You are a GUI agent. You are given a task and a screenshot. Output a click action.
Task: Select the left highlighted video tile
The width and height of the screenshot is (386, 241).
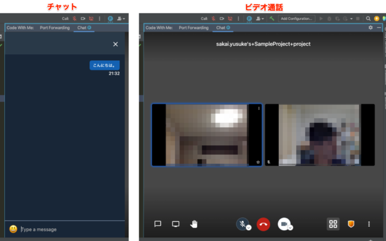tap(207, 135)
